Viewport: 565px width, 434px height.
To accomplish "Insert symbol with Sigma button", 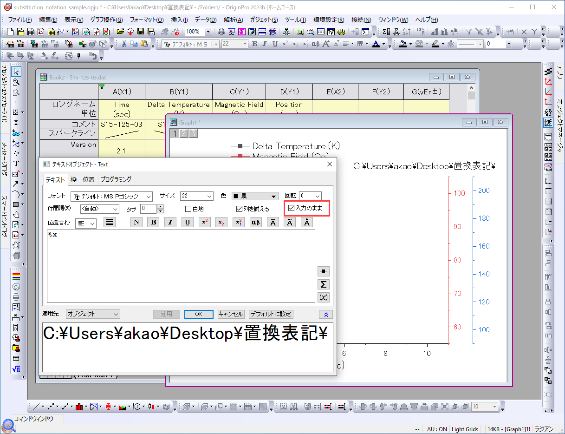I will click(x=324, y=284).
